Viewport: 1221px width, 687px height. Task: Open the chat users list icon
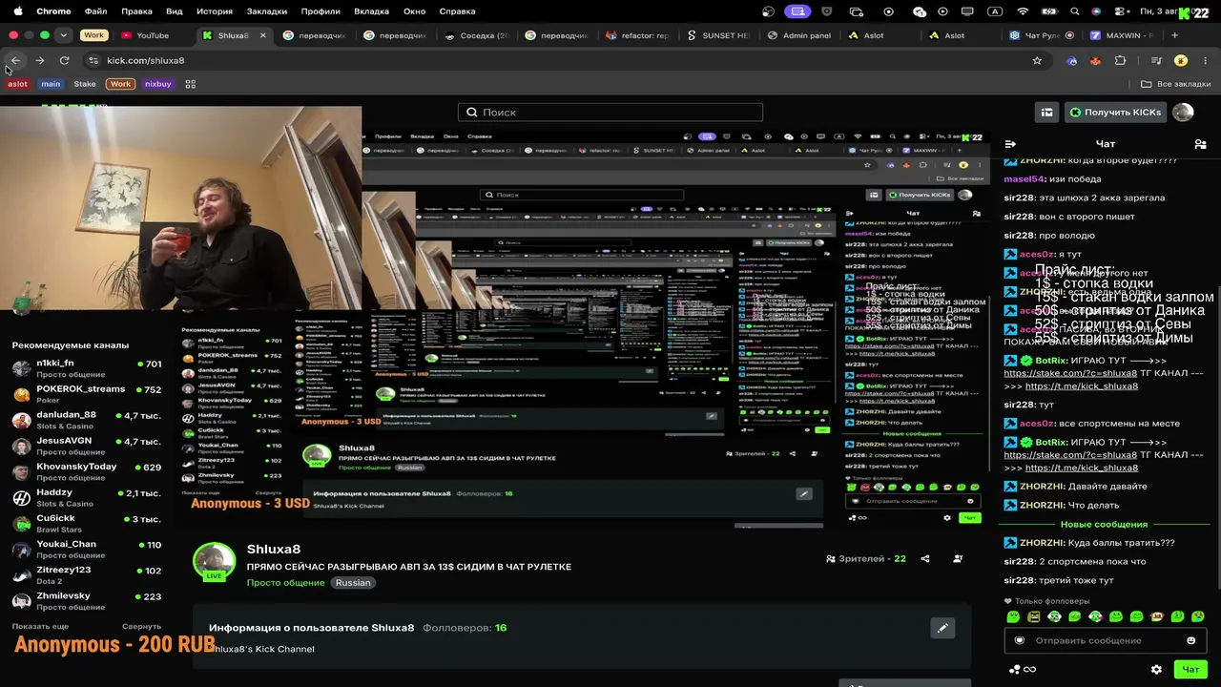click(x=1200, y=144)
